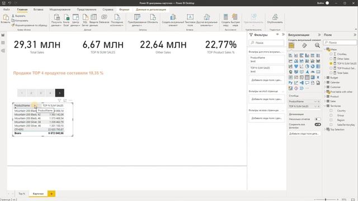Open the Format paint-roller tab in Visualizations

[x=304, y=46]
